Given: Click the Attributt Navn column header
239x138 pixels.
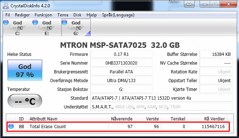Looking at the screenshot, I should tap(68, 119).
